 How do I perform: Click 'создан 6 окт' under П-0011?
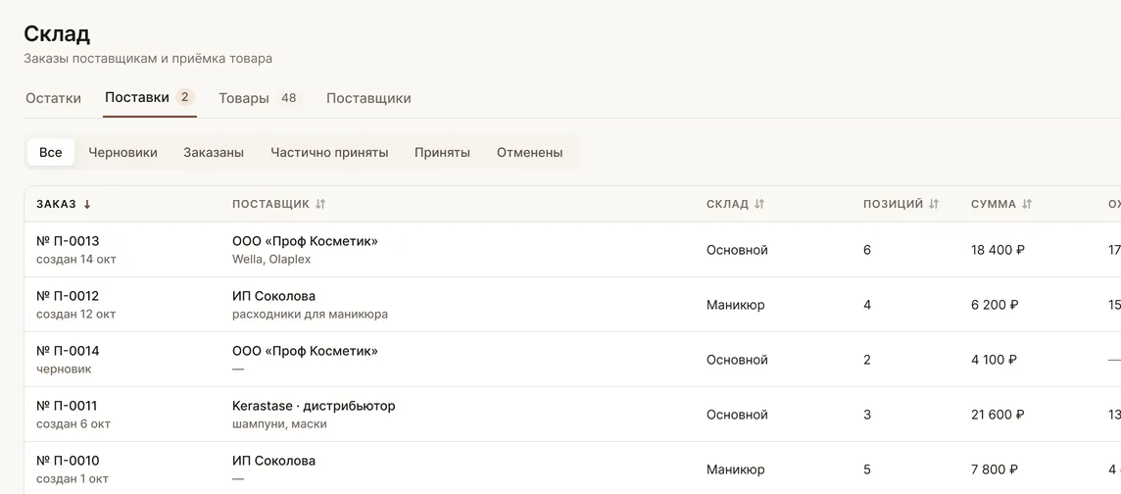73,424
